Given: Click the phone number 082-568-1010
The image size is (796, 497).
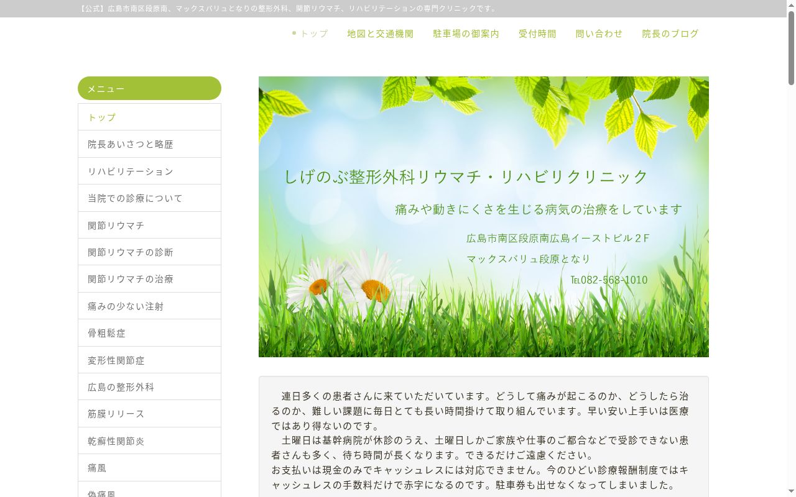Looking at the screenshot, I should (x=614, y=280).
